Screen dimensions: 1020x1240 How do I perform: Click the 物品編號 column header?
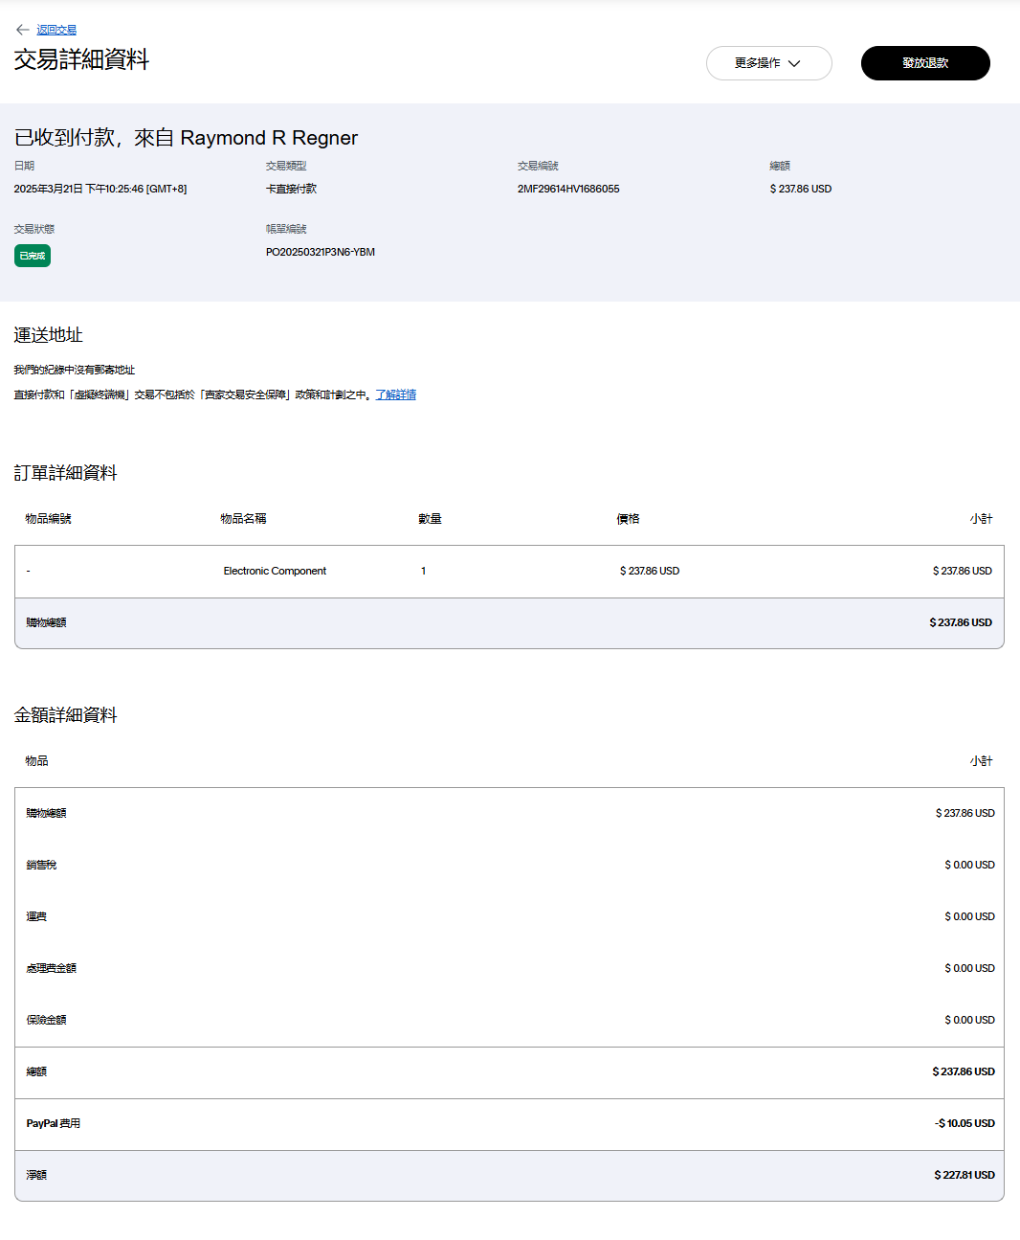[48, 519]
